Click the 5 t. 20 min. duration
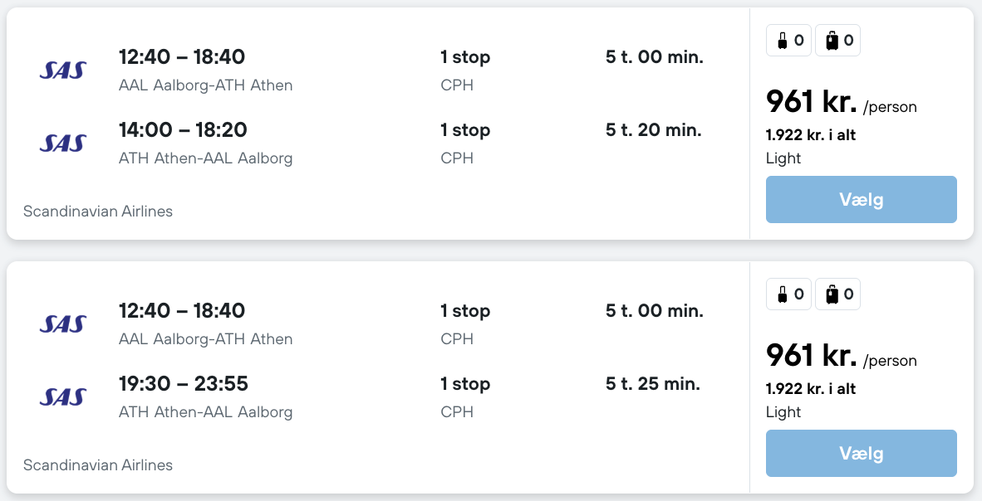 654,130
